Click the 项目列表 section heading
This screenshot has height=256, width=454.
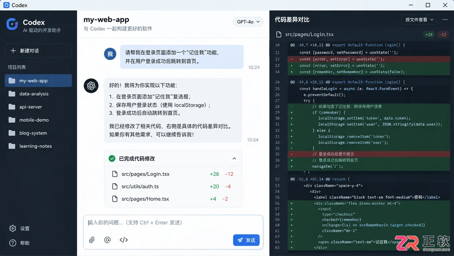17,67
